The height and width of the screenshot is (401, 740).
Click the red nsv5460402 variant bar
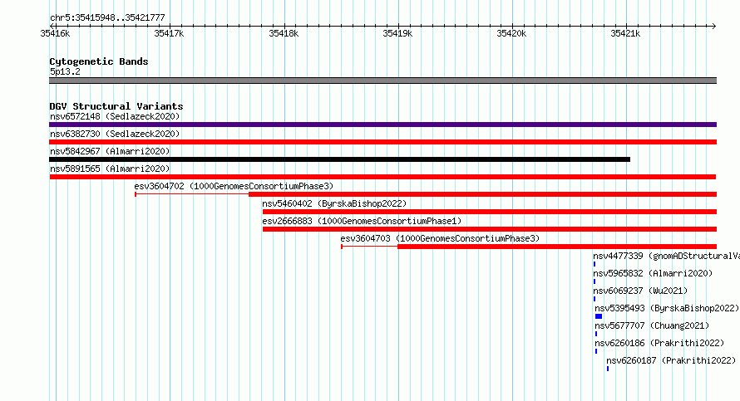point(490,212)
